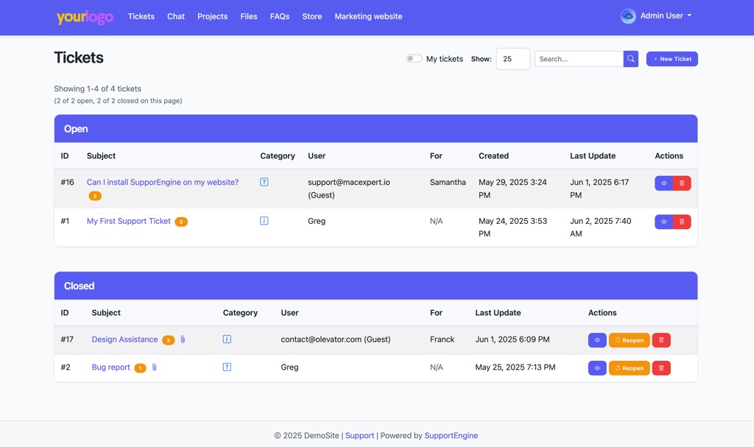The image size is (754, 447).
Task: Click the New Ticket button
Action: coord(672,58)
